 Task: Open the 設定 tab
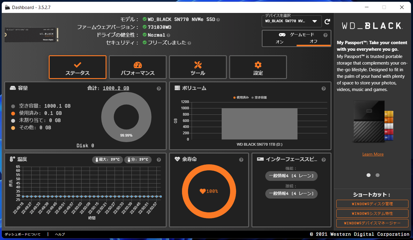258,67
